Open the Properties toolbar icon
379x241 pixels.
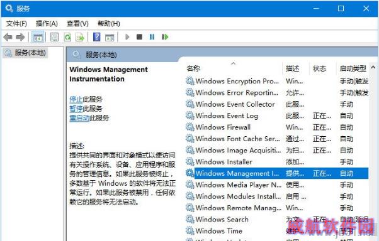coord(54,37)
